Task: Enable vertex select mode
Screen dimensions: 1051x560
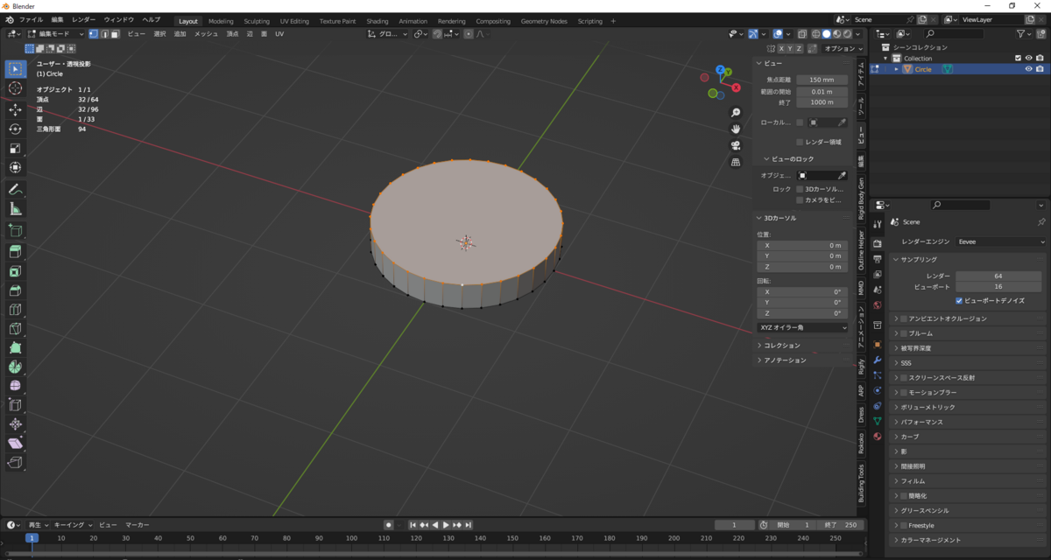Action: pyautogui.click(x=94, y=34)
